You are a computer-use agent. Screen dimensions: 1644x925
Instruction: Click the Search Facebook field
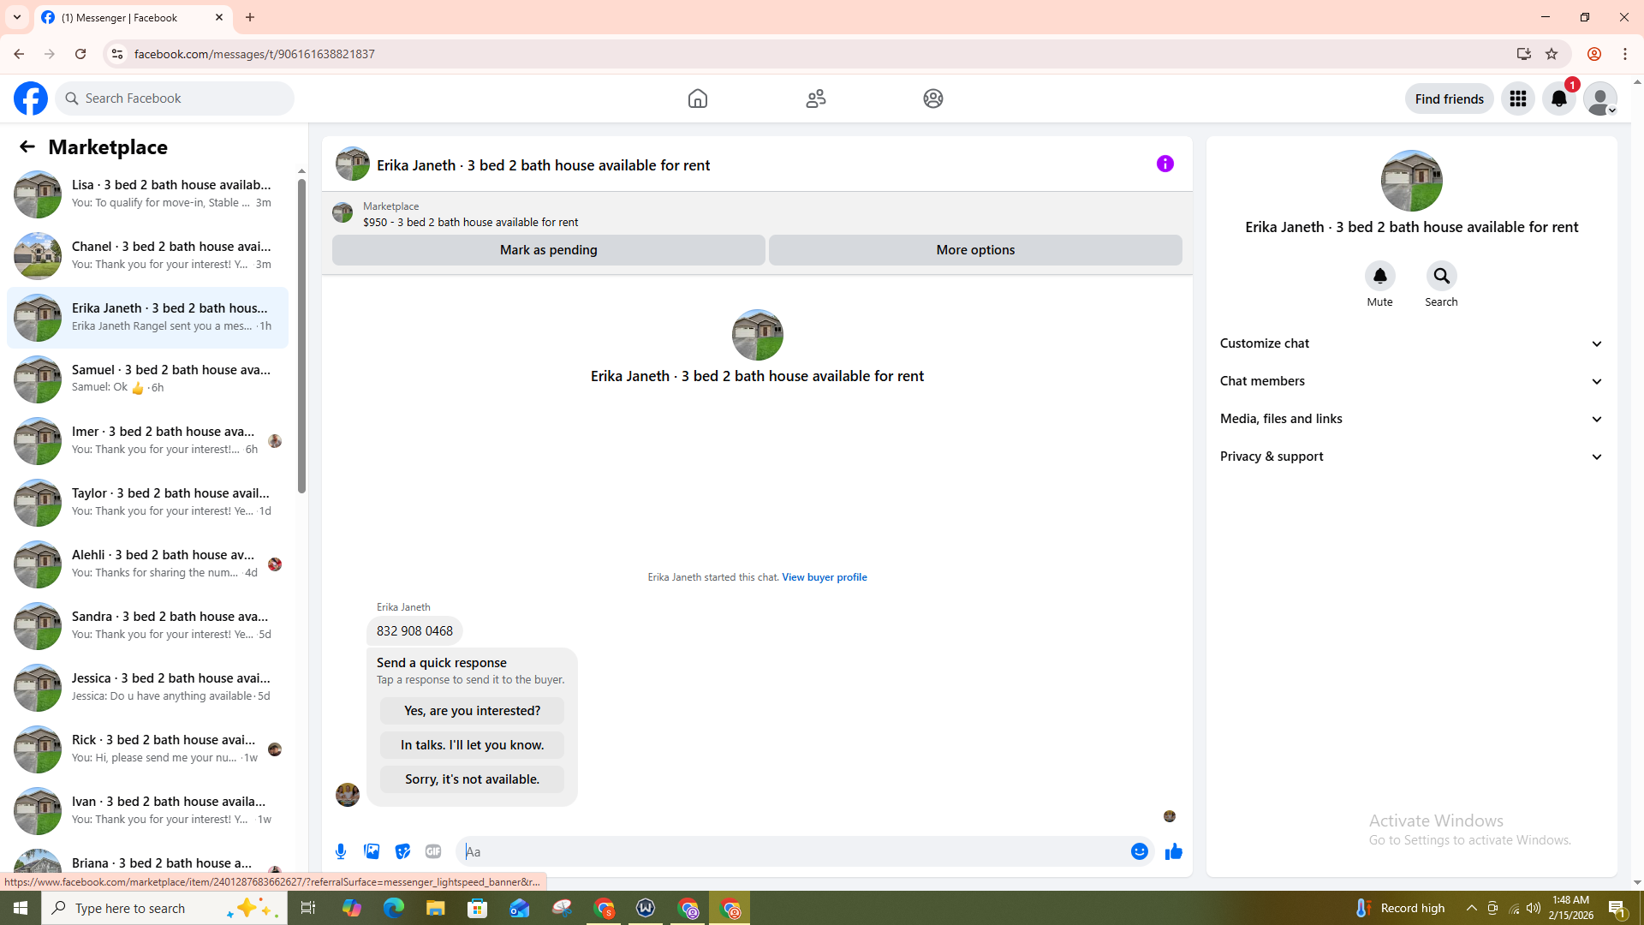point(175,98)
